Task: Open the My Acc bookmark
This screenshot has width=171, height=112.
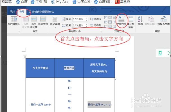Action: [60, 2]
